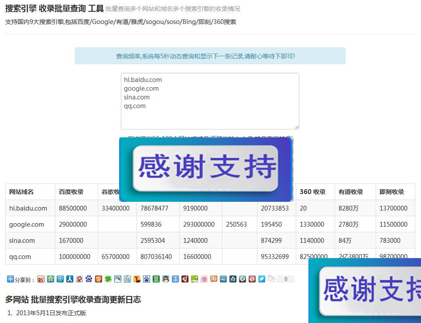Share to Taobao via orange 淘 icon

pyautogui.click(x=214, y=279)
